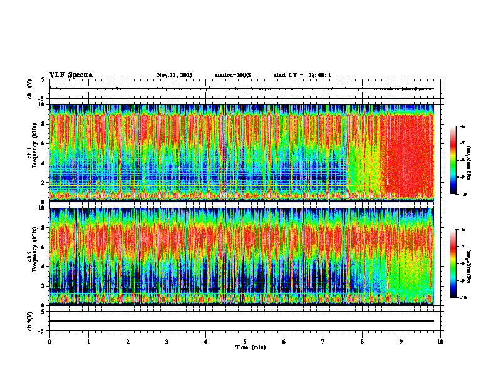Click the ch.2 spectrogram color scale bar
The height and width of the screenshot is (383, 496).
453,263
